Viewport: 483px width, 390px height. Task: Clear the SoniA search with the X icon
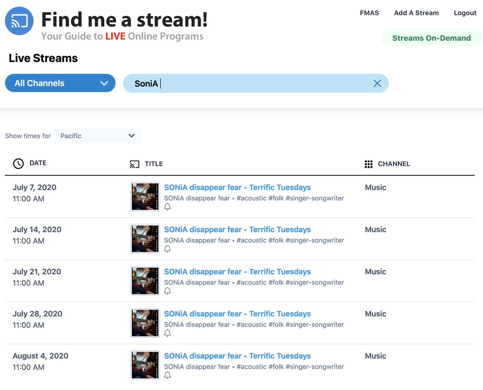pyautogui.click(x=377, y=83)
